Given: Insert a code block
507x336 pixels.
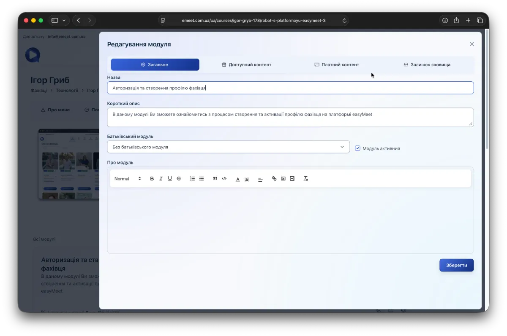Looking at the screenshot, I should pos(224,179).
